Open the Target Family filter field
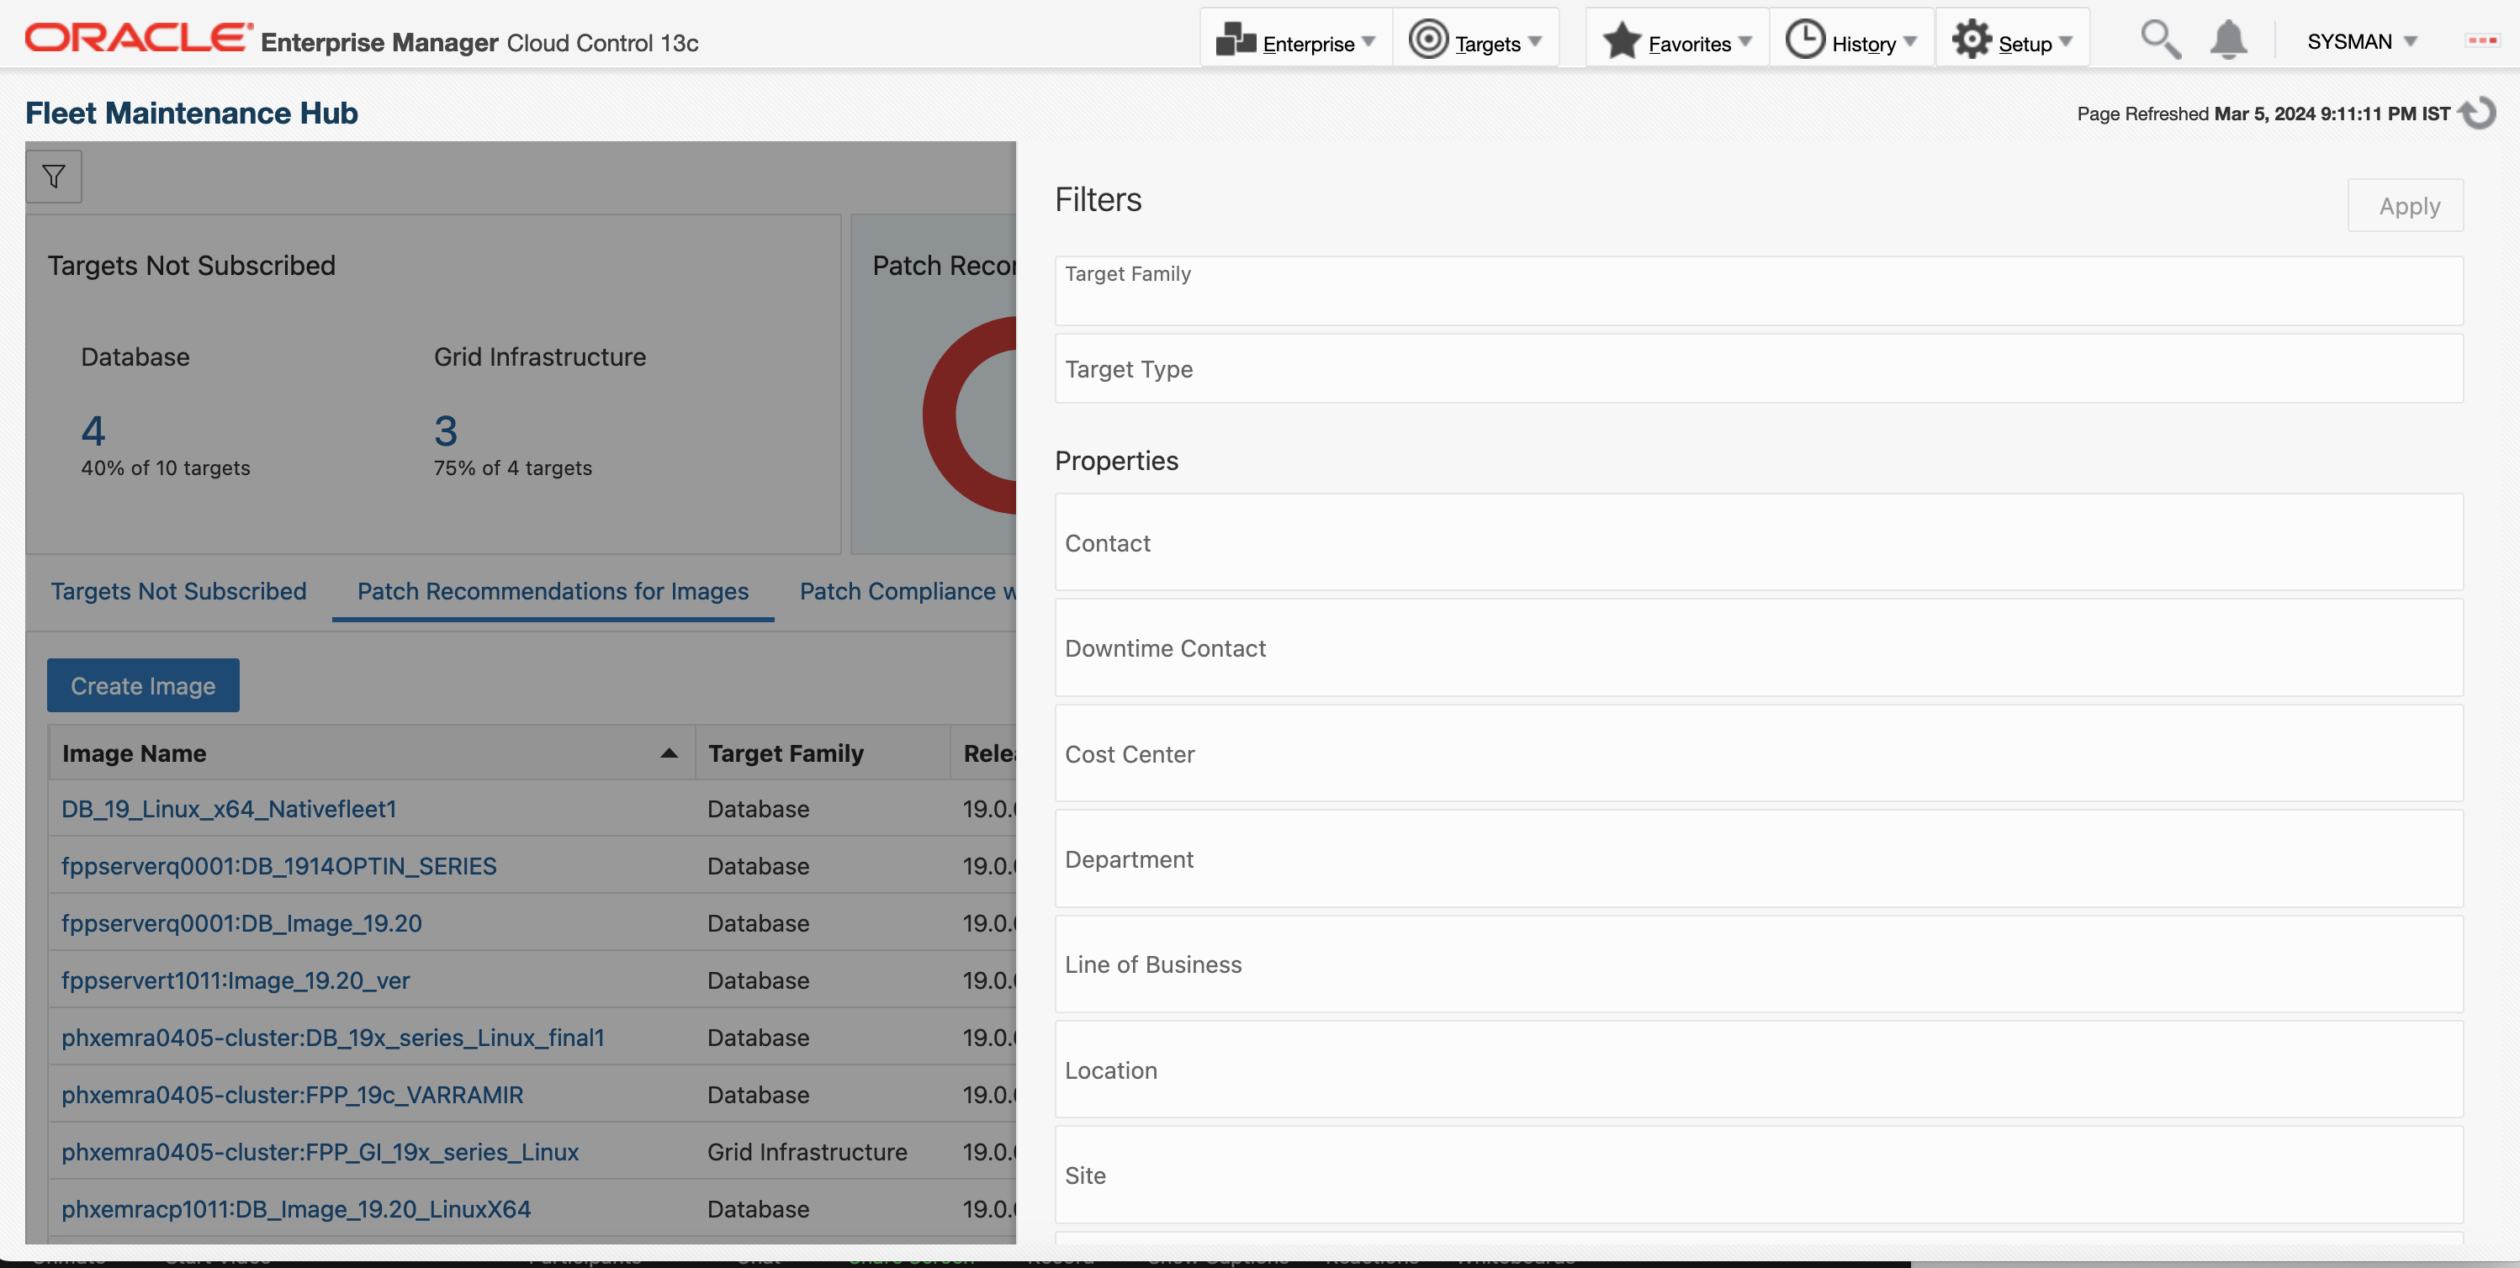Image resolution: width=2520 pixels, height=1268 pixels. point(1758,290)
